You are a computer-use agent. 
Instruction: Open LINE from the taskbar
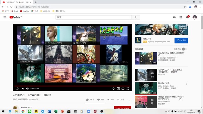tap(29, 111)
